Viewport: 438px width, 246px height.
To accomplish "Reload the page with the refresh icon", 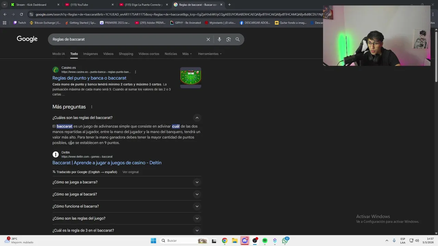I will (x=21, y=14).
